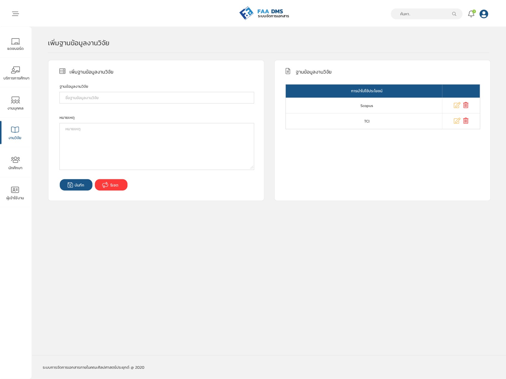Open นักศึกษา sidebar section
The width and height of the screenshot is (506, 379).
click(16, 163)
